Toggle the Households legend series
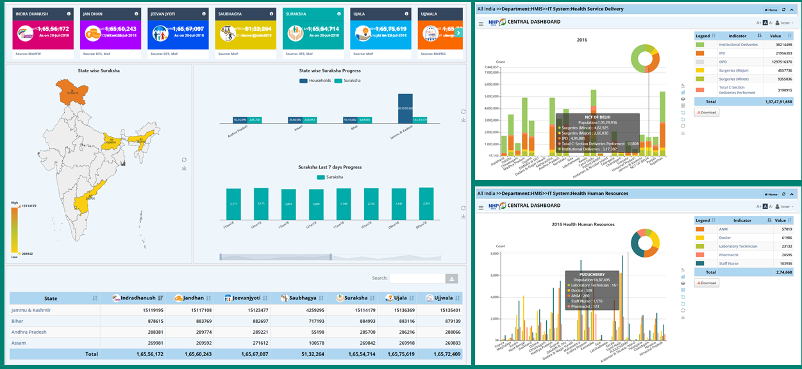The height and width of the screenshot is (369, 802). tap(317, 81)
